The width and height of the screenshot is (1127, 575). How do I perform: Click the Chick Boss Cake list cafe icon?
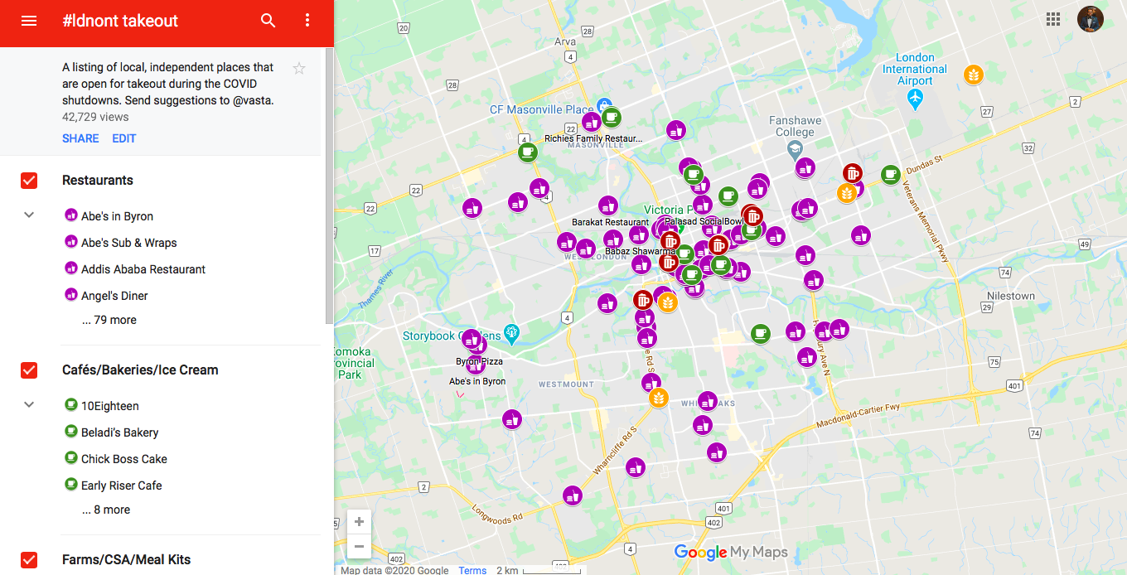pos(70,458)
